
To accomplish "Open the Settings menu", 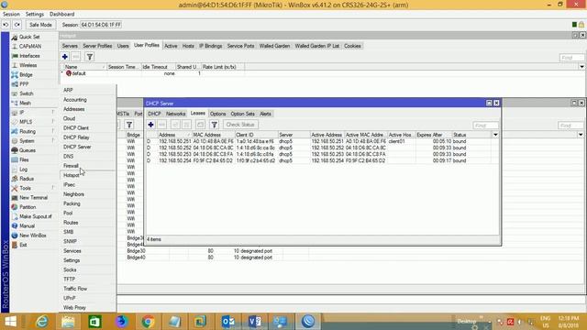I will point(35,15).
